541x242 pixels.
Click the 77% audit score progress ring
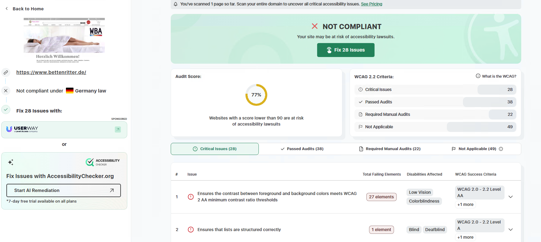pyautogui.click(x=256, y=95)
